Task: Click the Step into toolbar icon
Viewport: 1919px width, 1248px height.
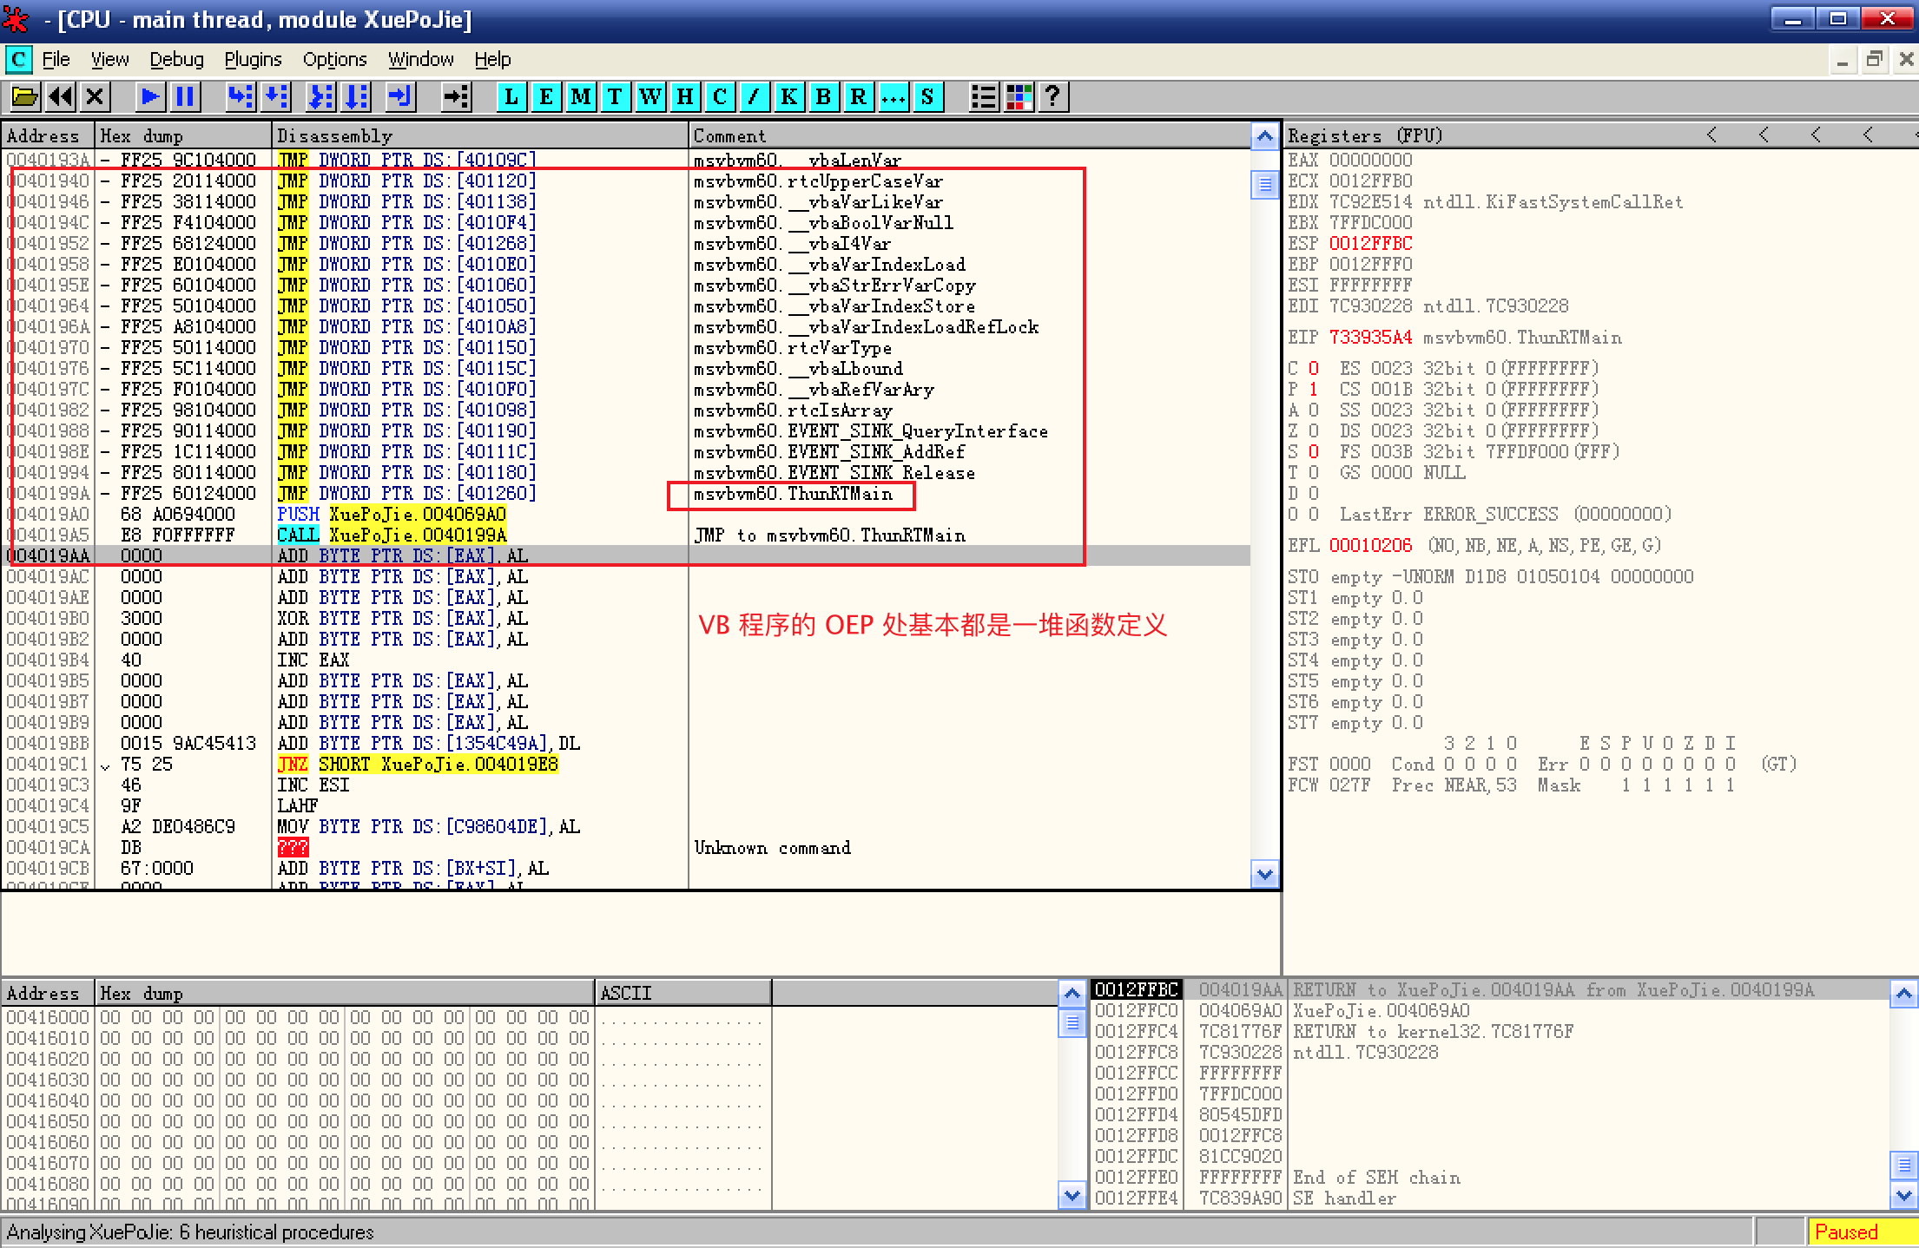Action: point(240,96)
